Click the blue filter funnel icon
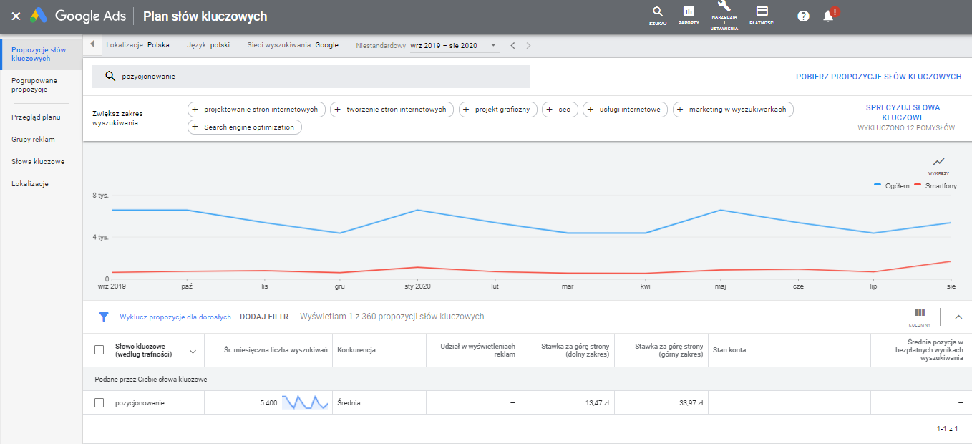The width and height of the screenshot is (972, 444). 104,317
